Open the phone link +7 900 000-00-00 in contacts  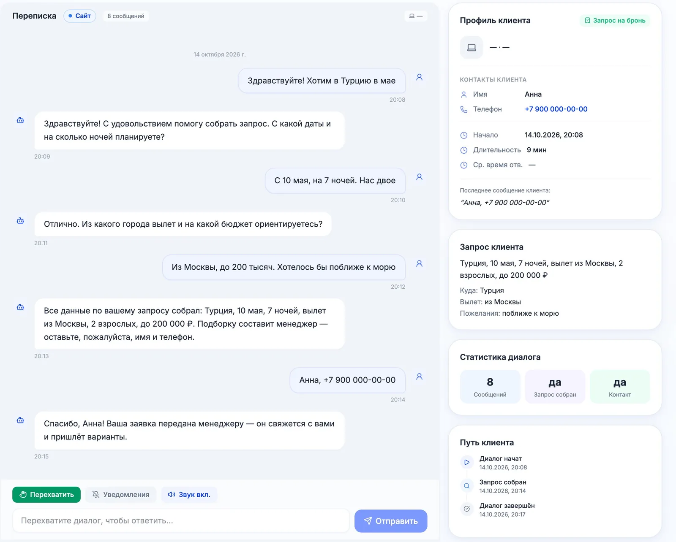[556, 109]
